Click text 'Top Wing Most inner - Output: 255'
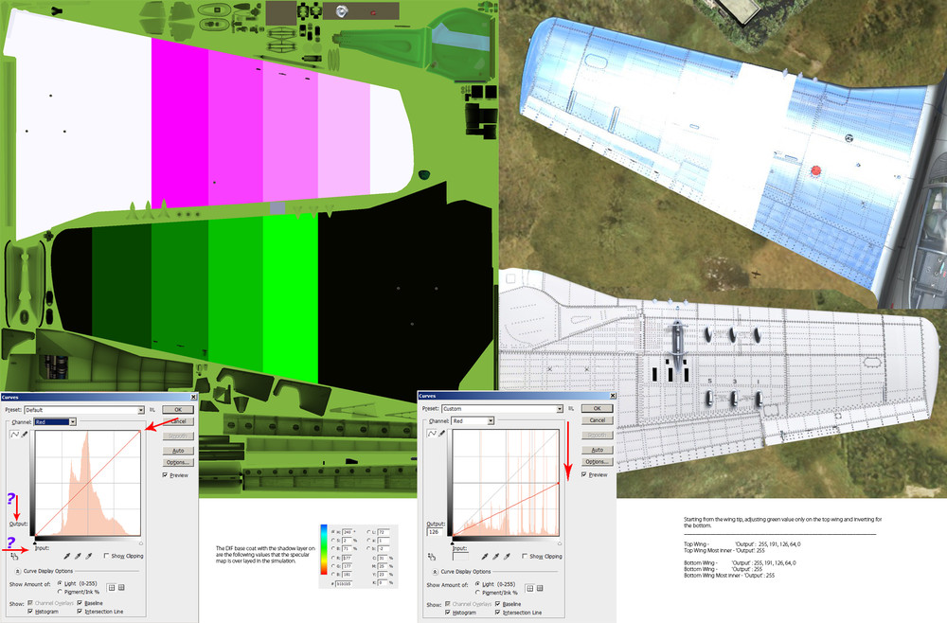This screenshot has width=947, height=623. click(x=724, y=550)
